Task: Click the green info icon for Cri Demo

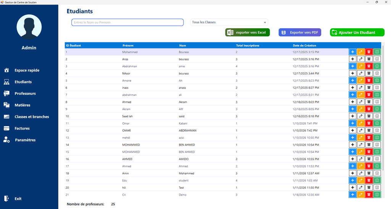Action: coord(377,195)
